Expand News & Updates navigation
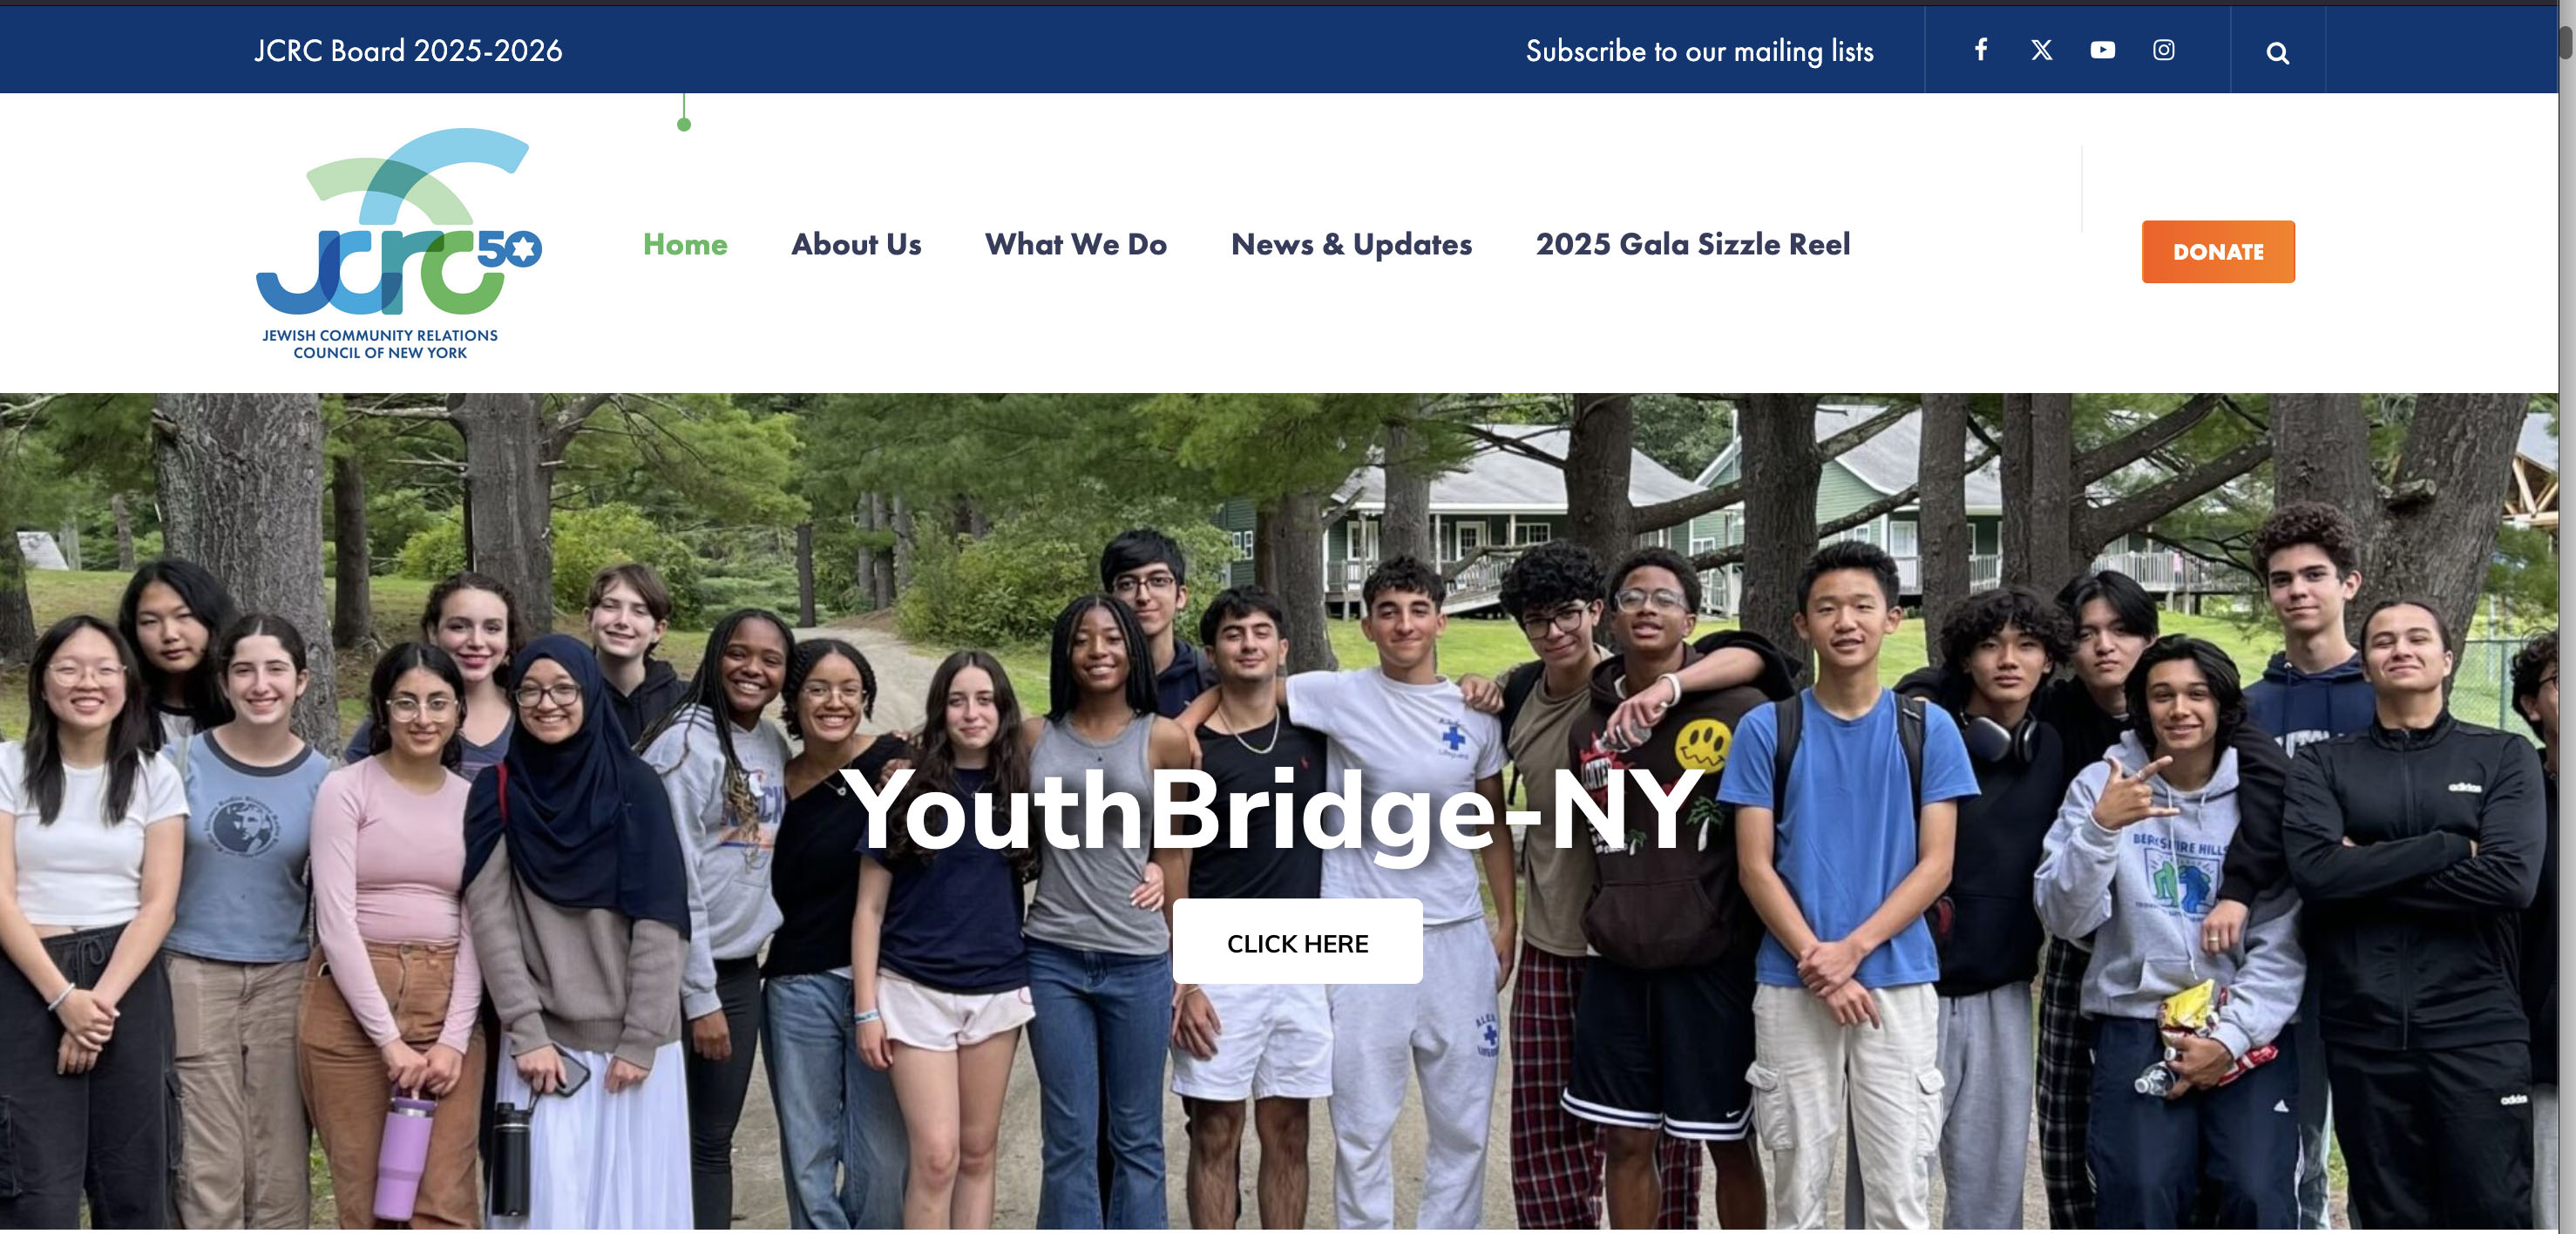 (x=1351, y=244)
